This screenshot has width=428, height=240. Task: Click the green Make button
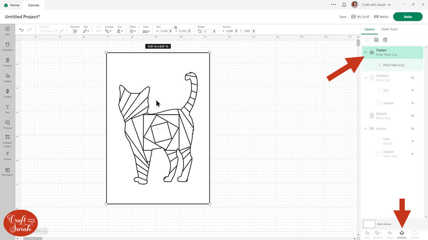[408, 17]
